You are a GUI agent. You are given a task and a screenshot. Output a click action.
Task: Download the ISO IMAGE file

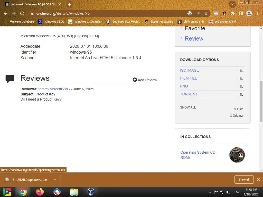click(189, 70)
